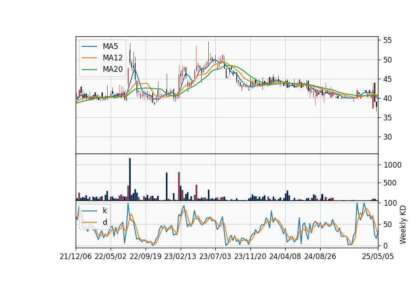Click the 45 price axis label

[x=388, y=79]
